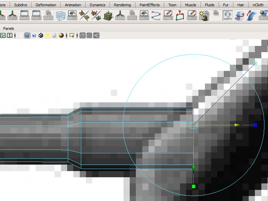Click the green Y-axis manipulator handle

[x=193, y=186]
